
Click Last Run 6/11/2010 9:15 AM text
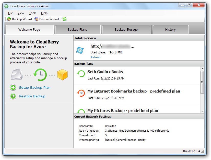pyautogui.click(x=106, y=78)
